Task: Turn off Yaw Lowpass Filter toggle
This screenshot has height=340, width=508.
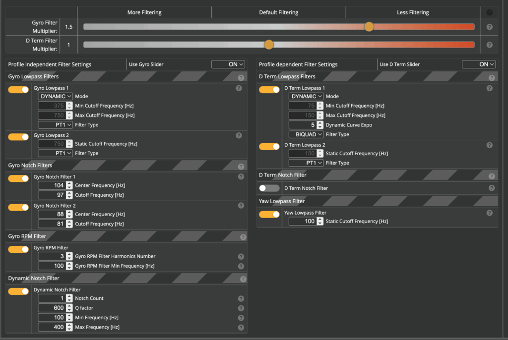Action: (x=269, y=215)
